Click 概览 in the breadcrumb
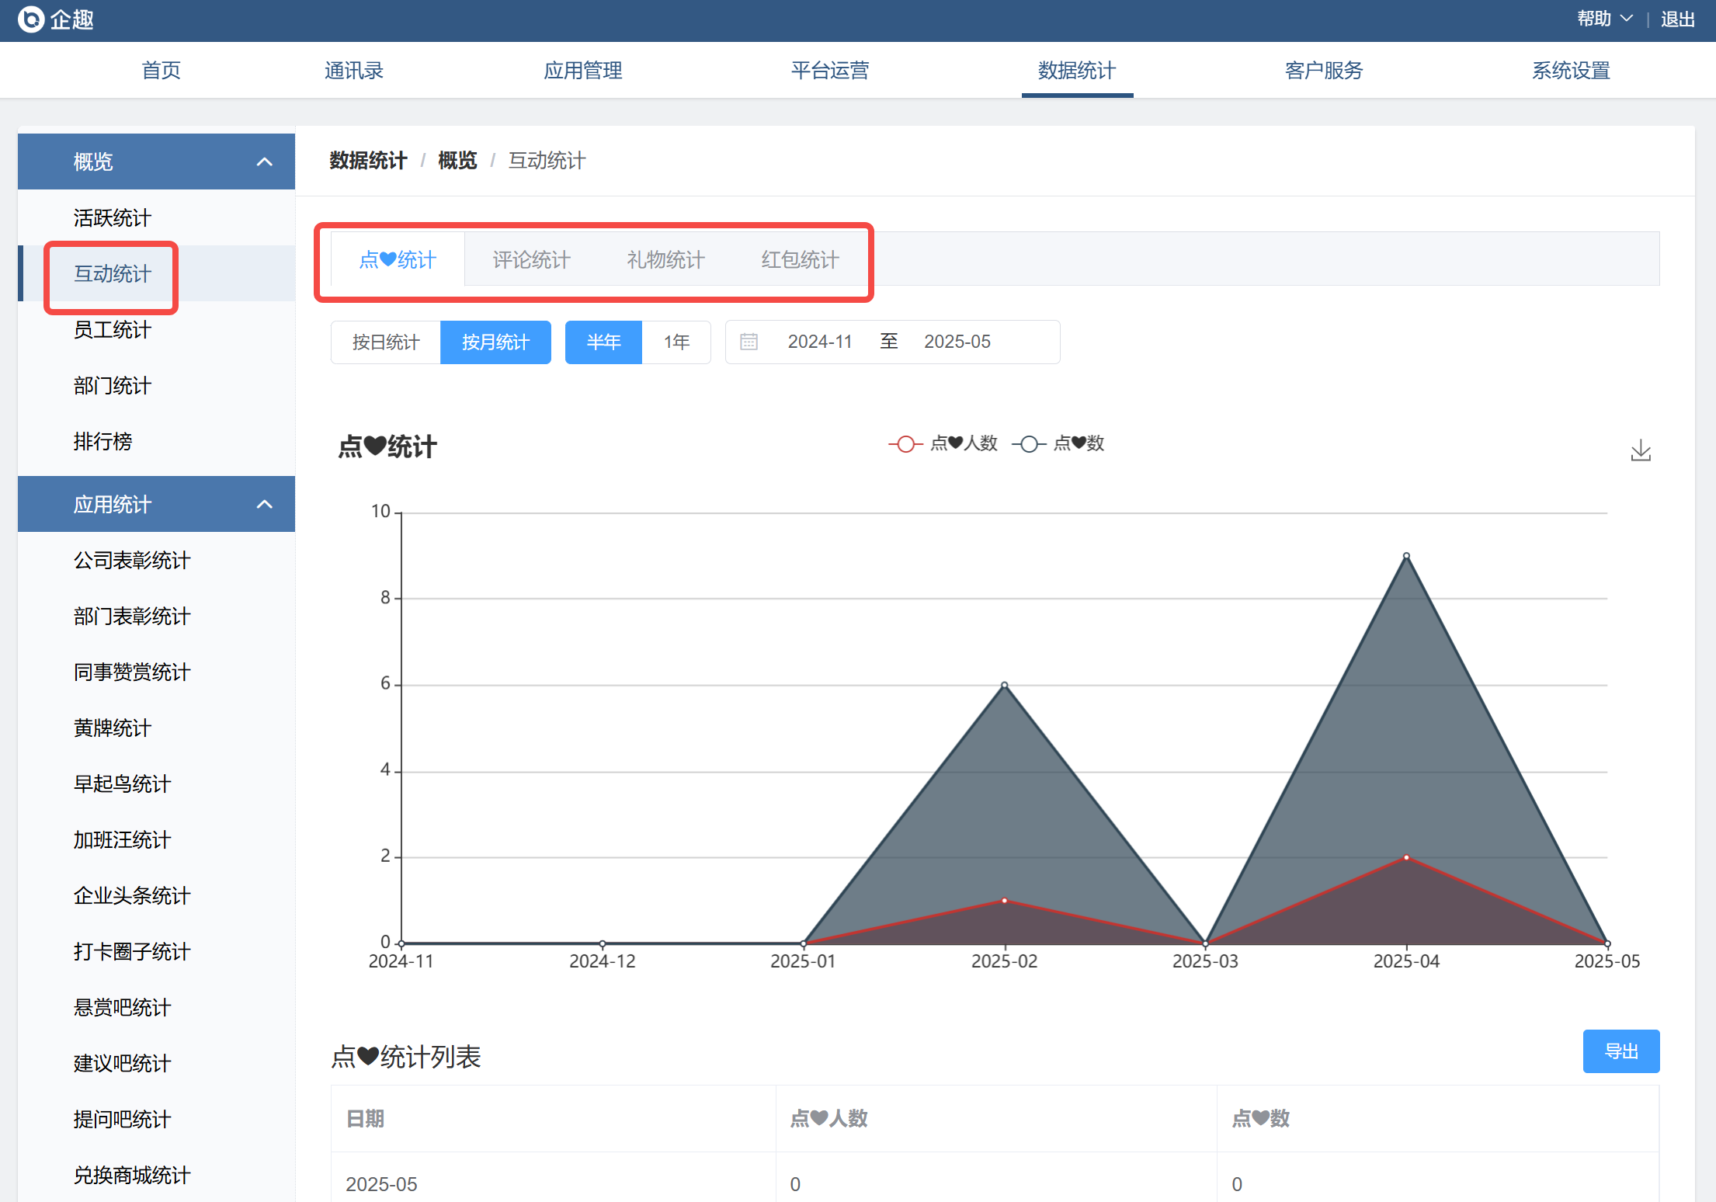The width and height of the screenshot is (1716, 1202). click(457, 161)
